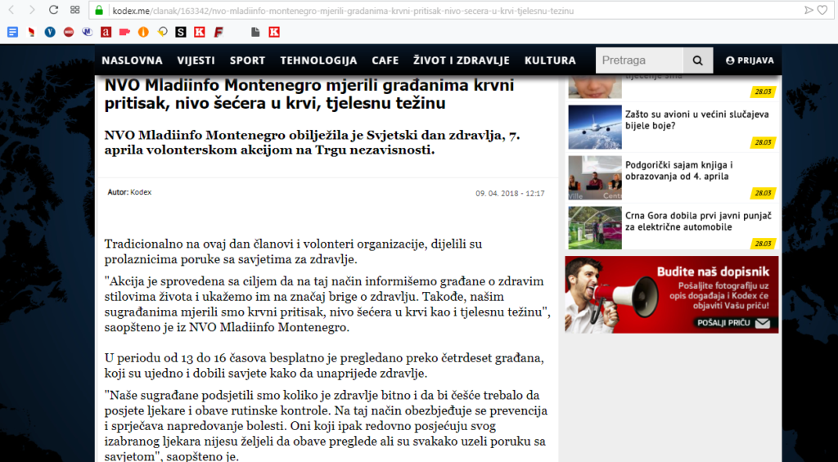Click the green padlock security icon
This screenshot has width=838, height=462.
pos(98,10)
